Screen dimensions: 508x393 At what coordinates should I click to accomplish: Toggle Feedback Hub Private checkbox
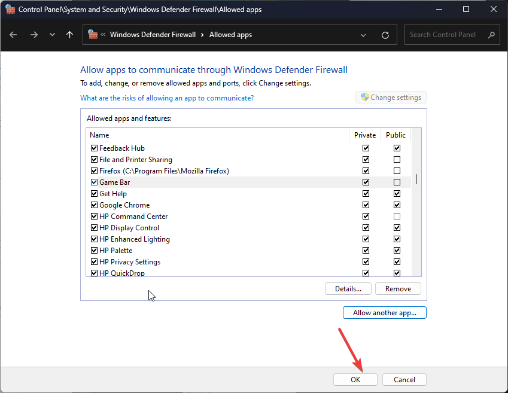click(x=366, y=148)
